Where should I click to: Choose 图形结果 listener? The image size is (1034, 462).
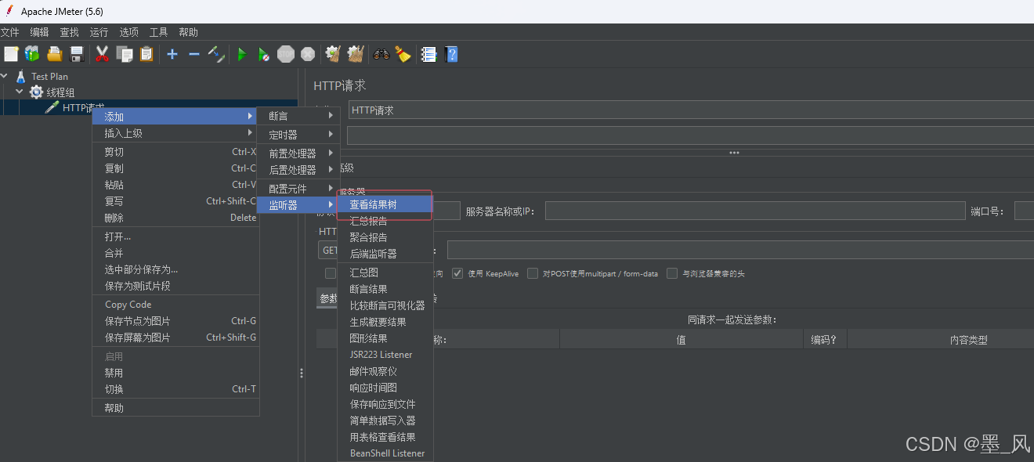point(385,338)
